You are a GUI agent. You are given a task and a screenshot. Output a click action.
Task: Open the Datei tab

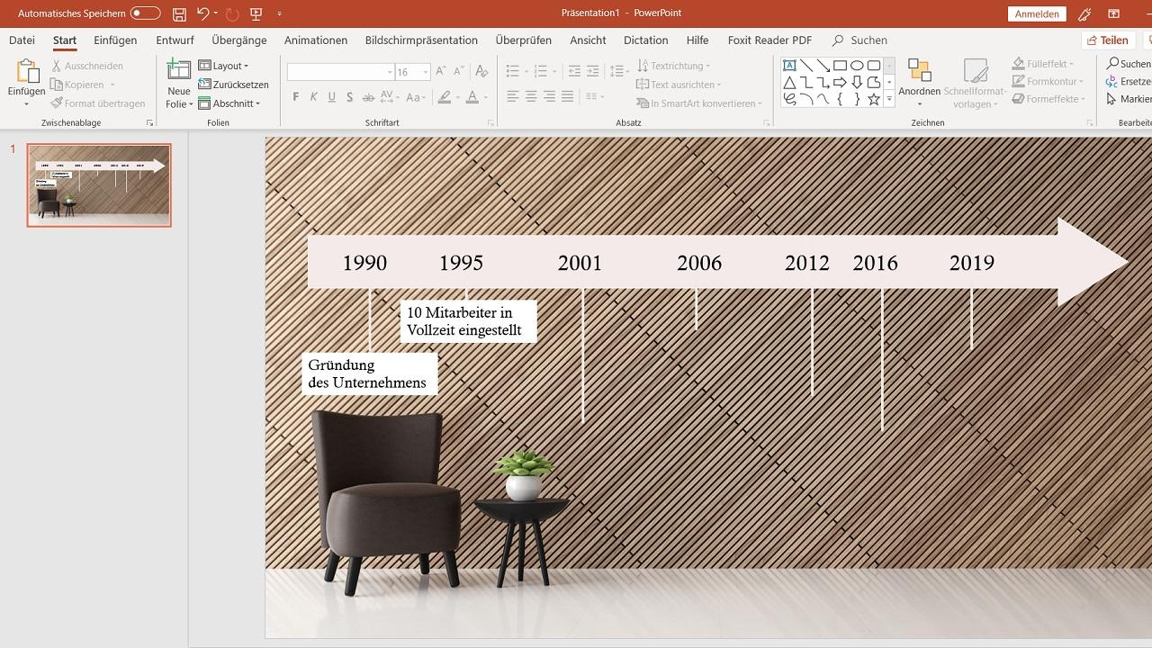[x=22, y=40]
